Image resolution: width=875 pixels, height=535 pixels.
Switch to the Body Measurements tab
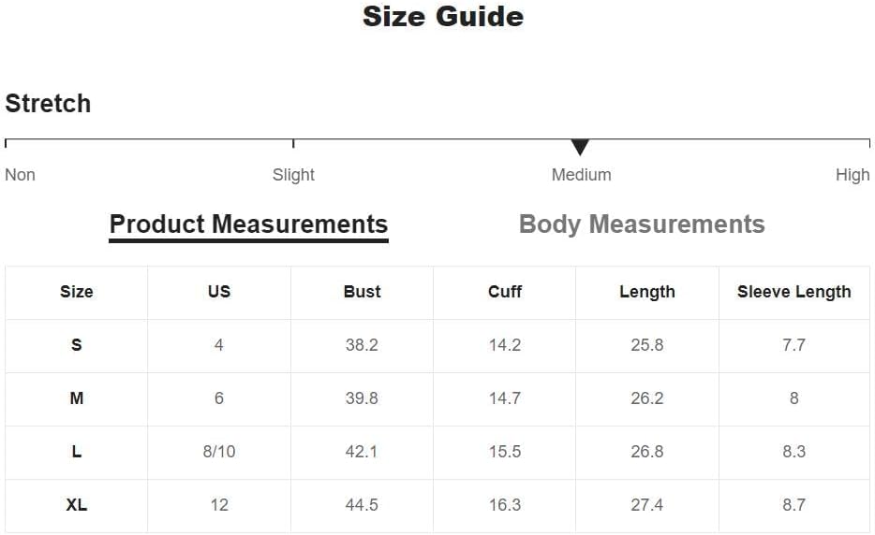pos(642,224)
